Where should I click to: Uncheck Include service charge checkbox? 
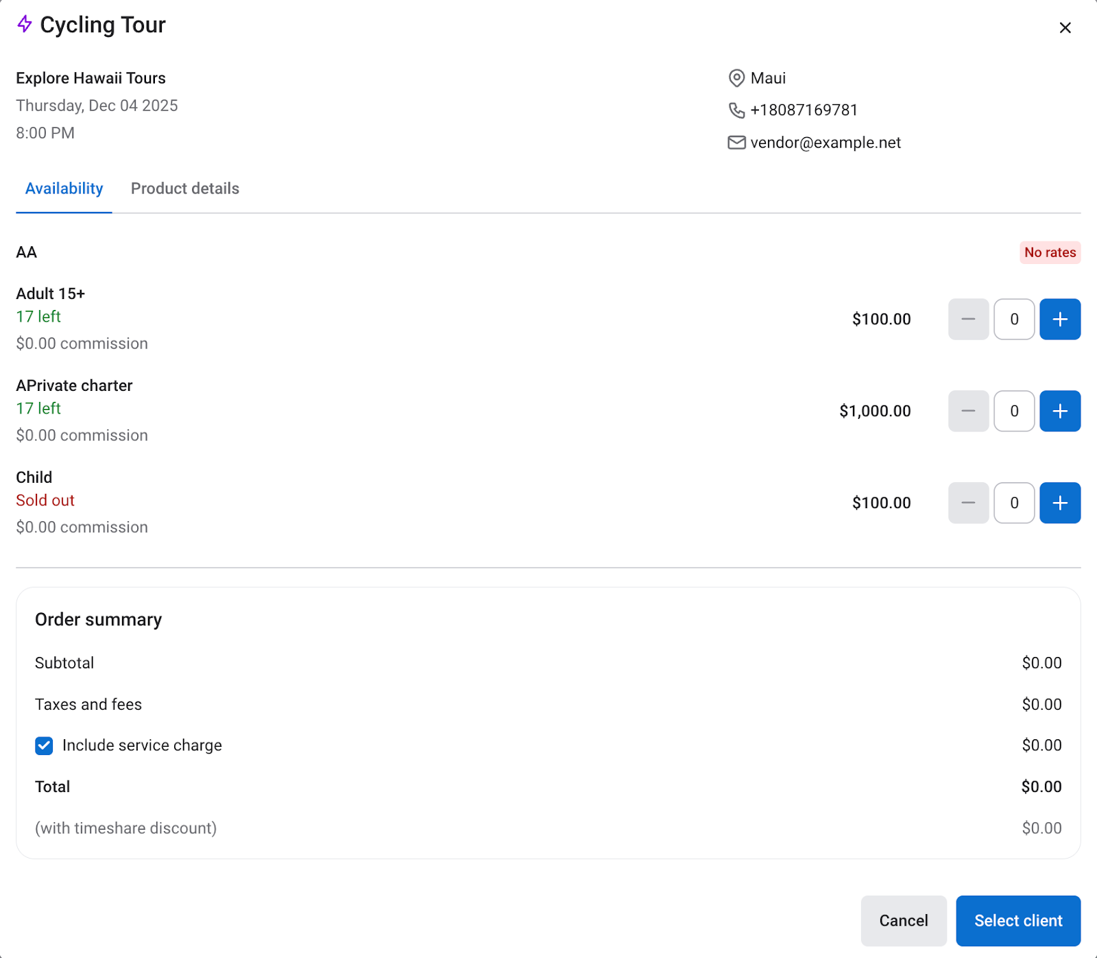[44, 746]
